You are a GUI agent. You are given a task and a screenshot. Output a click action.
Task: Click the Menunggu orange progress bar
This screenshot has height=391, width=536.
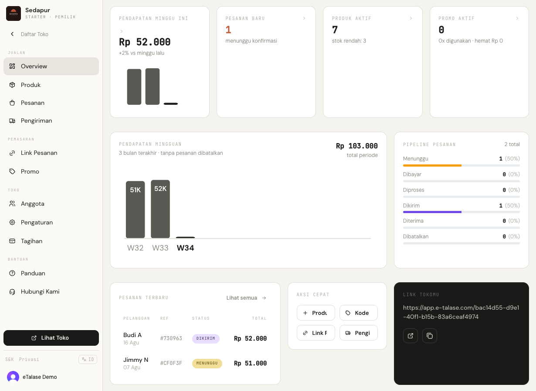coord(432,166)
